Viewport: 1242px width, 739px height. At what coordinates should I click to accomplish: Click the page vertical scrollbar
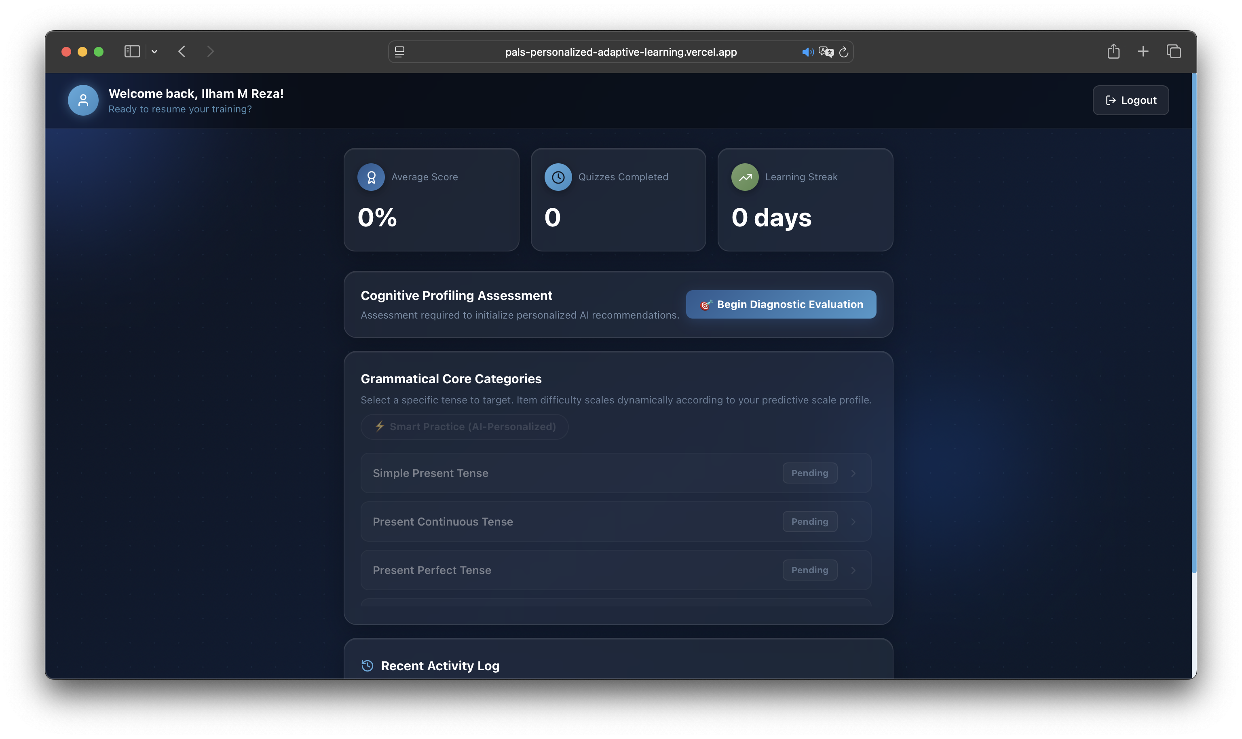[x=1194, y=323]
